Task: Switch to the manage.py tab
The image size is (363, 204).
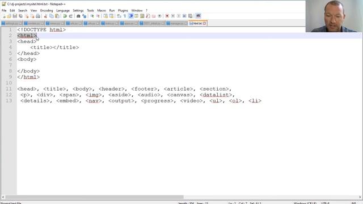Action: [176, 23]
